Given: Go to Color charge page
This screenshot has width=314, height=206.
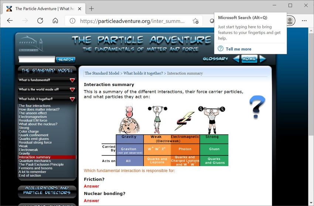Looking at the screenshot, I should [x=29, y=131].
